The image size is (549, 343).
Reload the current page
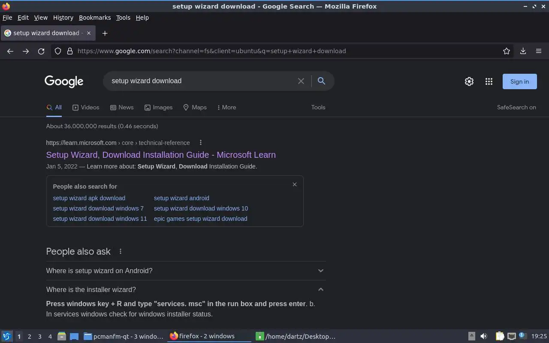pos(41,51)
